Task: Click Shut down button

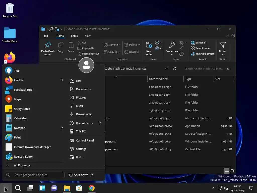Action: (x=79, y=175)
